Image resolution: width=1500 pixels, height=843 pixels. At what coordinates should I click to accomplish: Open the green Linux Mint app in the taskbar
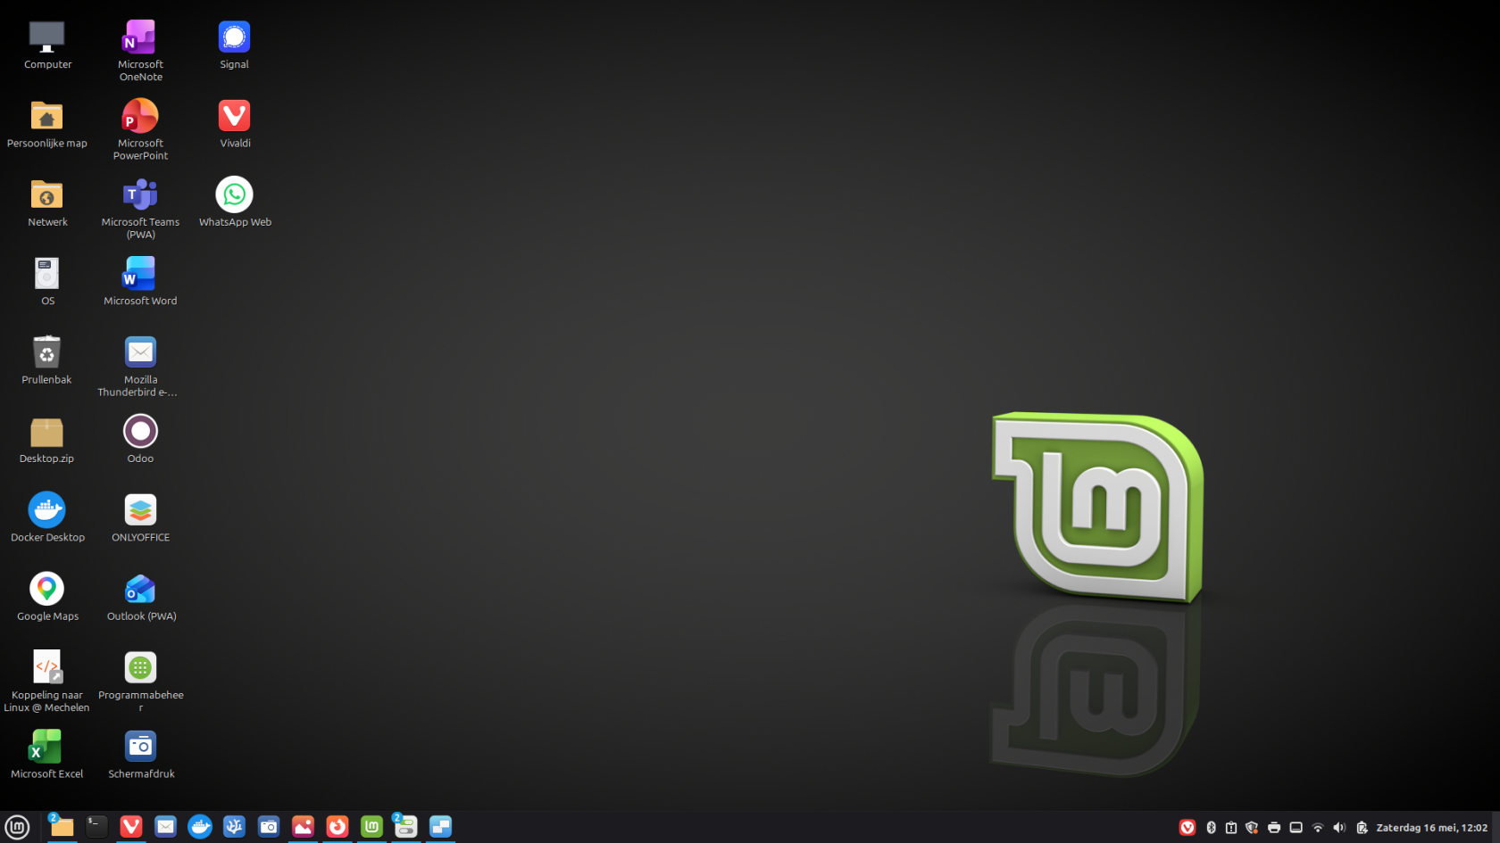pyautogui.click(x=371, y=827)
